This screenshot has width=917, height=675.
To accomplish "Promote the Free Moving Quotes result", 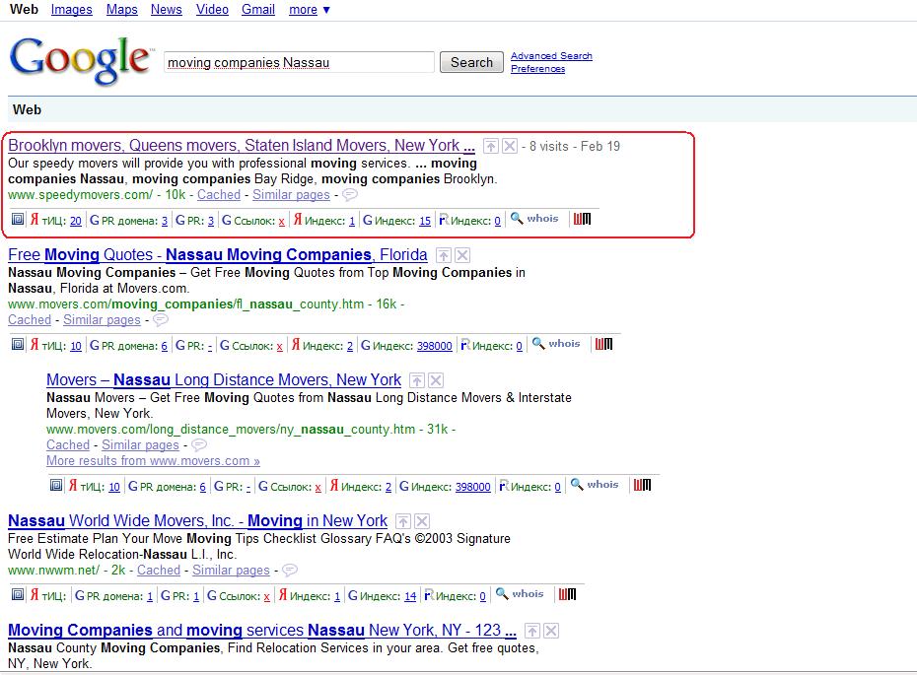I will 444,255.
